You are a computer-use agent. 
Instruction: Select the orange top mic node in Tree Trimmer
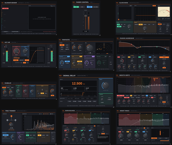coord(11,116)
